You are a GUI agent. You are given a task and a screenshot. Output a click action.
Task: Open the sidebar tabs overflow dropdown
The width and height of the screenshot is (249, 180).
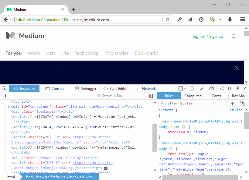[247, 96]
